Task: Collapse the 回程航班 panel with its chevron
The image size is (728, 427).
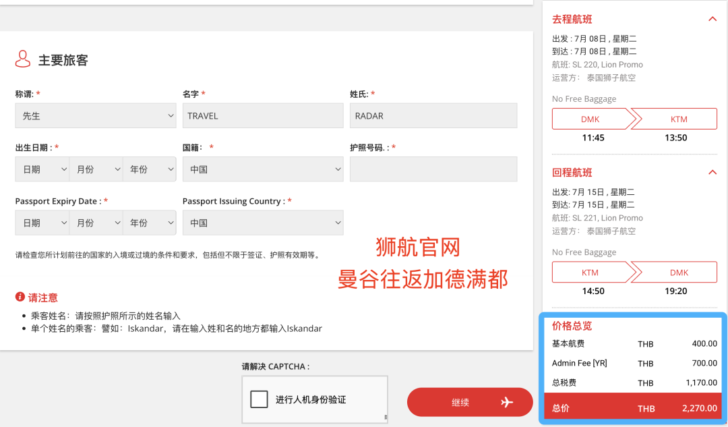Action: tap(712, 172)
